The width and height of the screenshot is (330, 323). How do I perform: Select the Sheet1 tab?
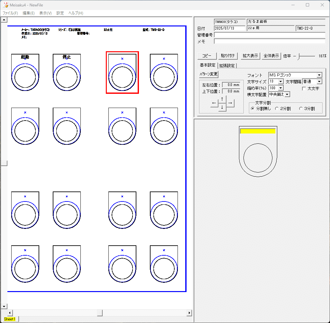pos(10,319)
